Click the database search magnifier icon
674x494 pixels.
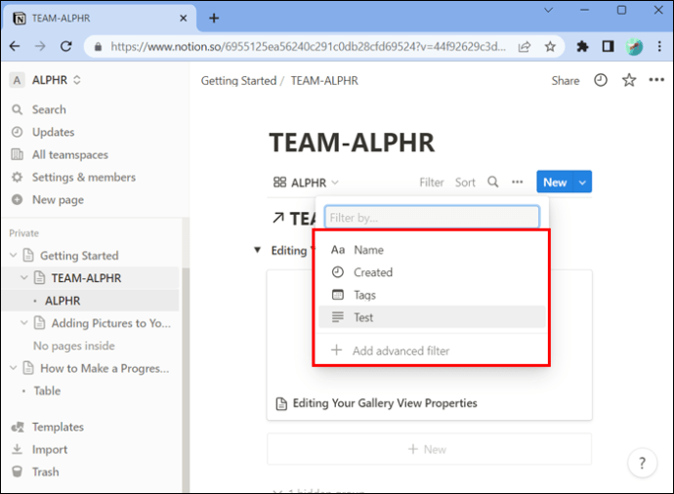point(493,183)
